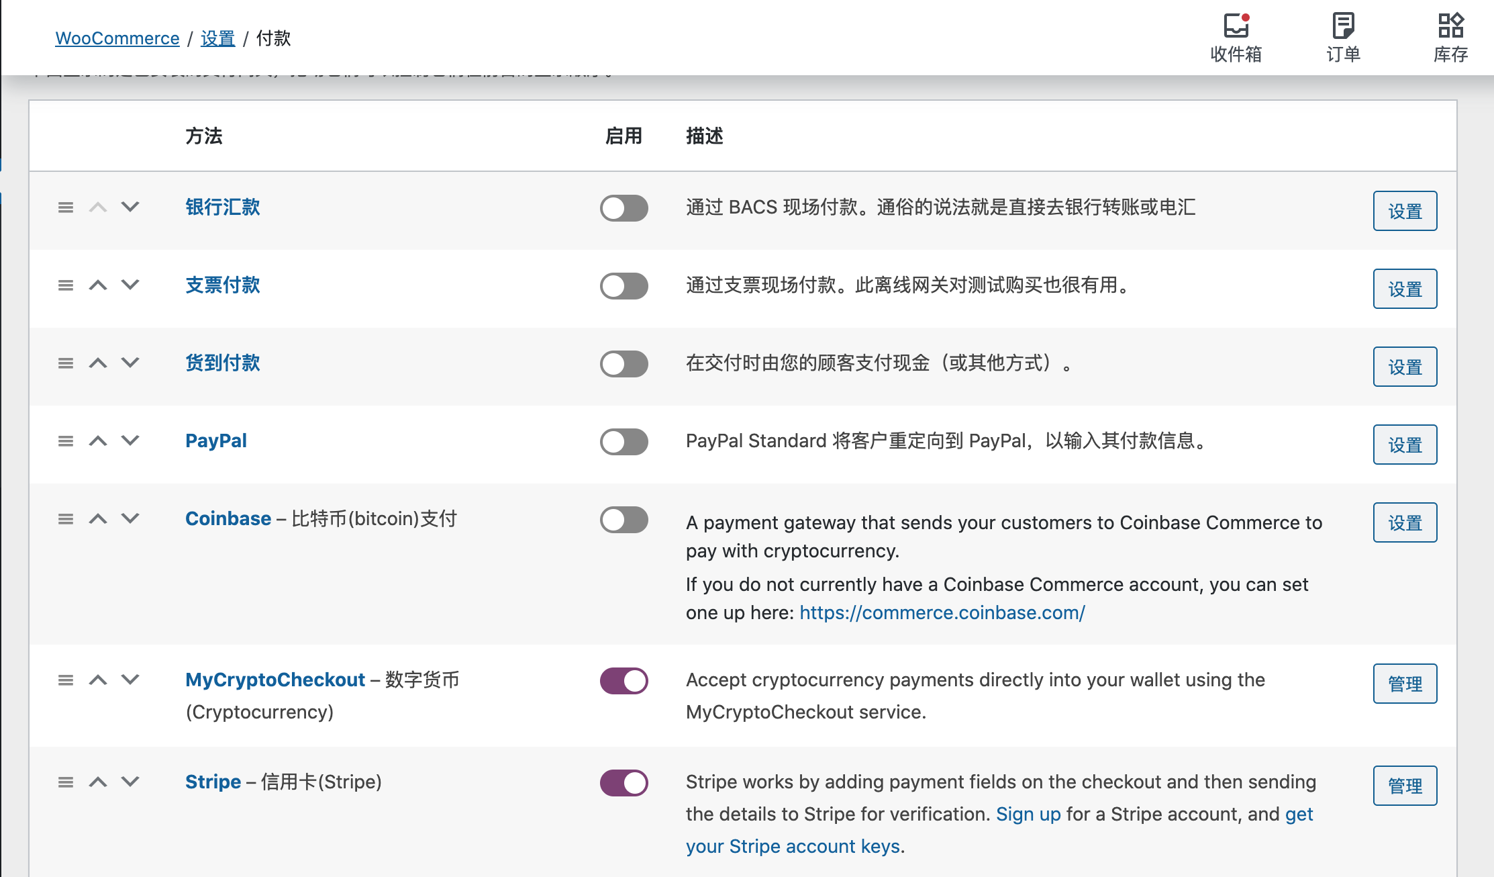The height and width of the screenshot is (877, 1494).
Task: Open the 银行汇款 method link
Action: (x=223, y=207)
